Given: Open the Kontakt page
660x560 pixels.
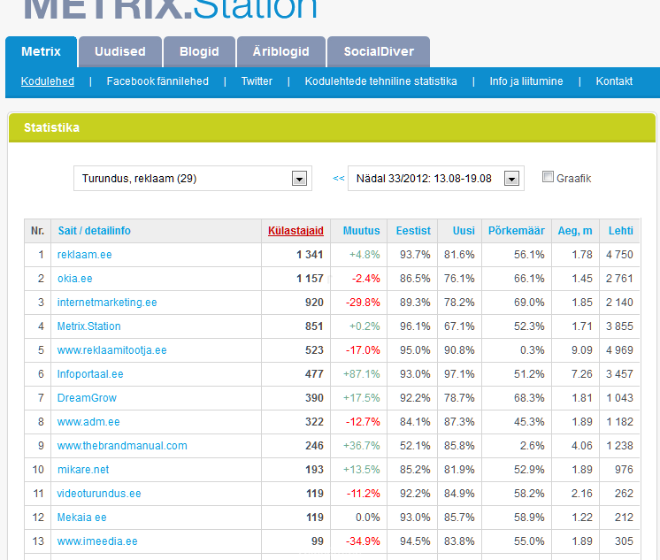Looking at the screenshot, I should [614, 81].
